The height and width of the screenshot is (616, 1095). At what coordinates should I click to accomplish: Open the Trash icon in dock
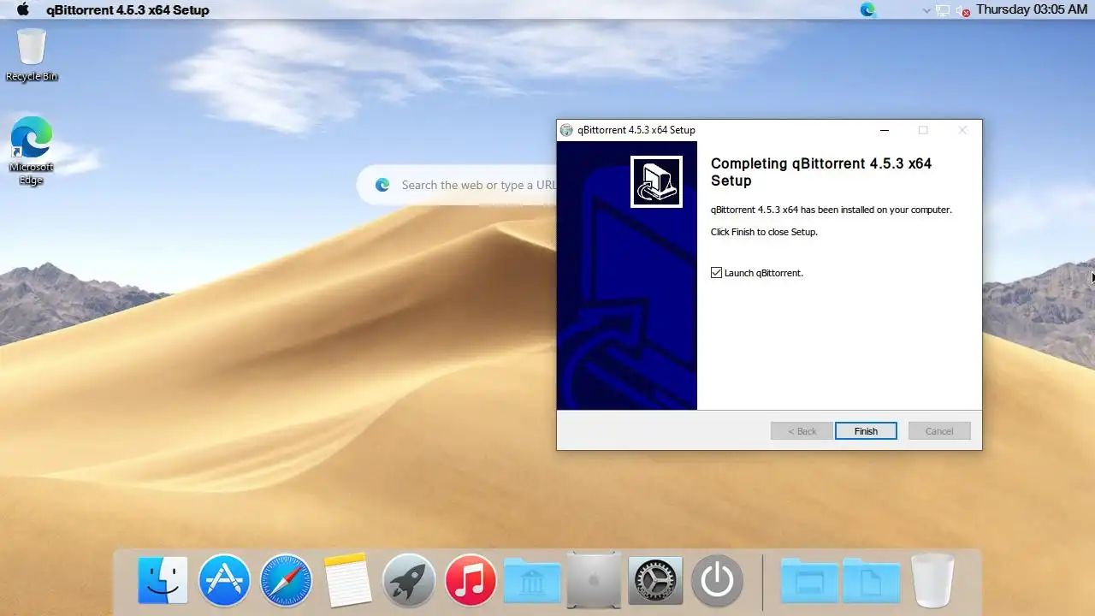click(932, 580)
